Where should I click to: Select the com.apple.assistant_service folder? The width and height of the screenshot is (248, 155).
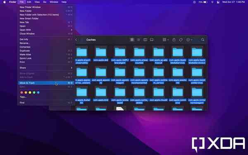point(158,75)
